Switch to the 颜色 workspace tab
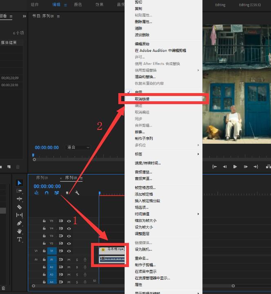The height and width of the screenshot is (294, 271). [x=78, y=4]
